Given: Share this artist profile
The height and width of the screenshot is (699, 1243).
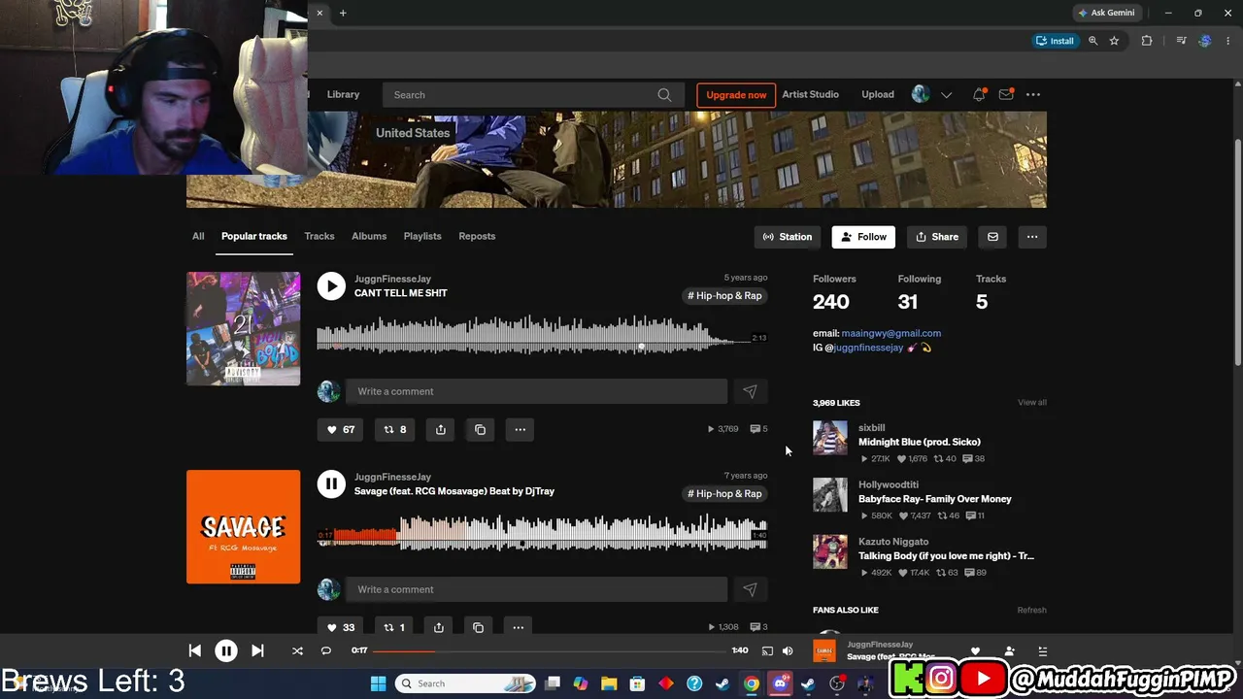Looking at the screenshot, I should pyautogui.click(x=937, y=237).
